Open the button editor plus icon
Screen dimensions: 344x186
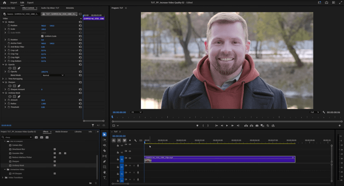pos(339,126)
